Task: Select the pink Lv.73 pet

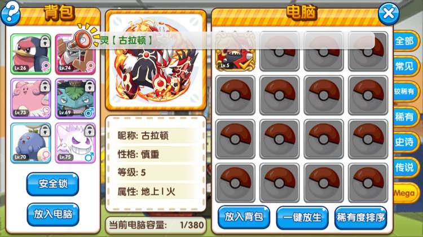Action: coord(31,99)
